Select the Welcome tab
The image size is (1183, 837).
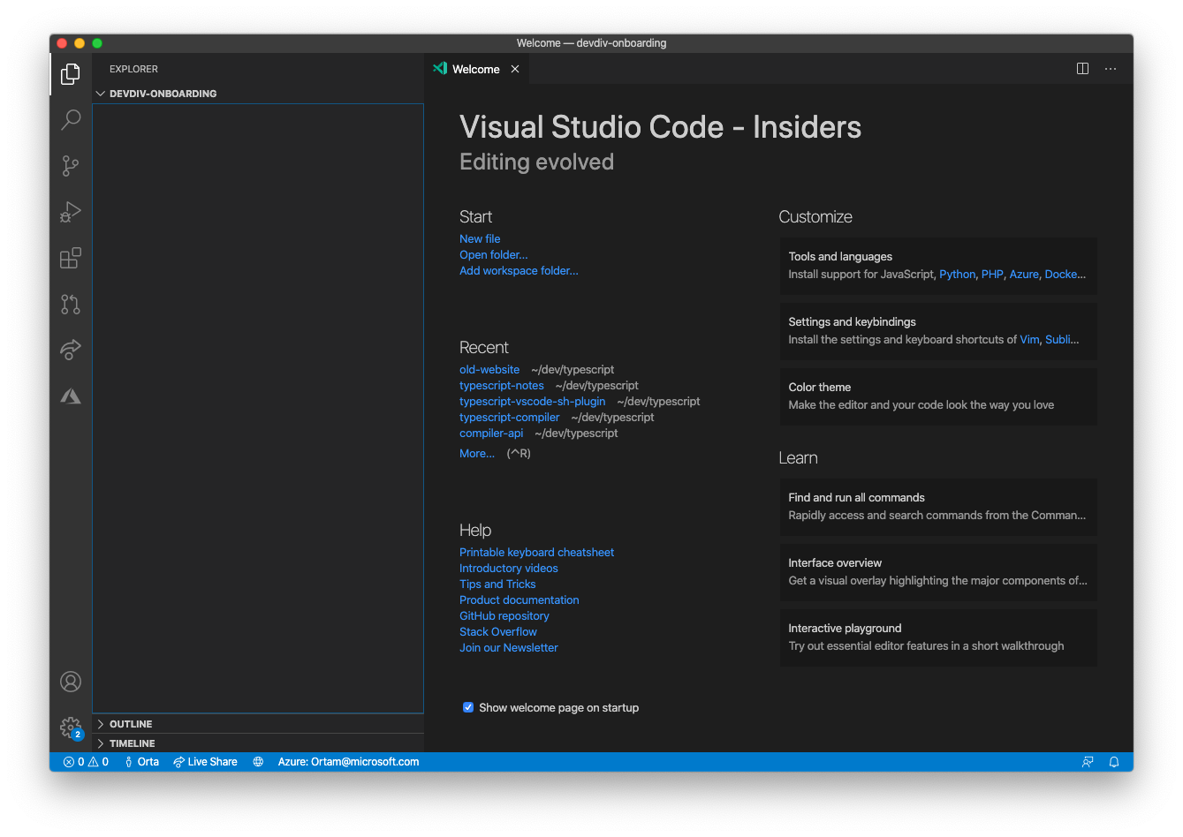[x=475, y=68]
